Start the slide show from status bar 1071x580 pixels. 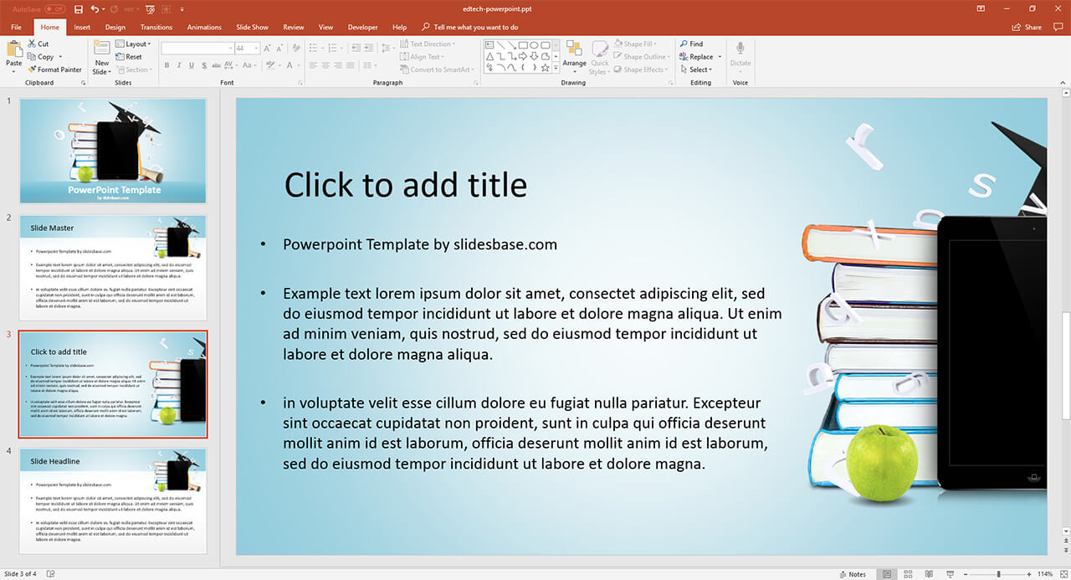(x=950, y=574)
